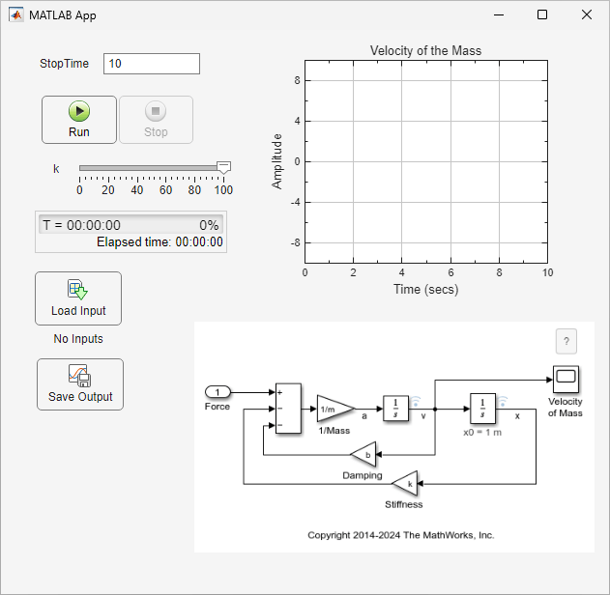The width and height of the screenshot is (610, 595).
Task: Click the MATLAB logo in title bar
Action: 16,14
